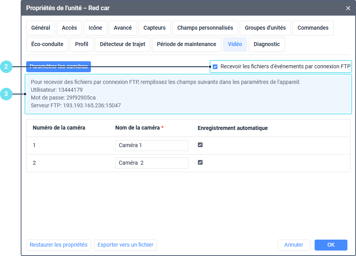
Task: Click Restaurer les propriétés
Action: click(59, 245)
